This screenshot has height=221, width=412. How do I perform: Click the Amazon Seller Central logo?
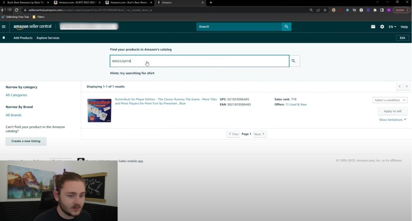(33, 27)
